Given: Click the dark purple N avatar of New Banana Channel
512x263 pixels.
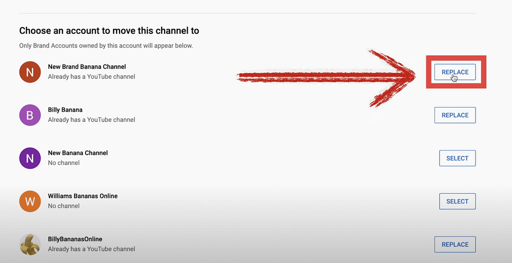Looking at the screenshot, I should pyautogui.click(x=30, y=158).
